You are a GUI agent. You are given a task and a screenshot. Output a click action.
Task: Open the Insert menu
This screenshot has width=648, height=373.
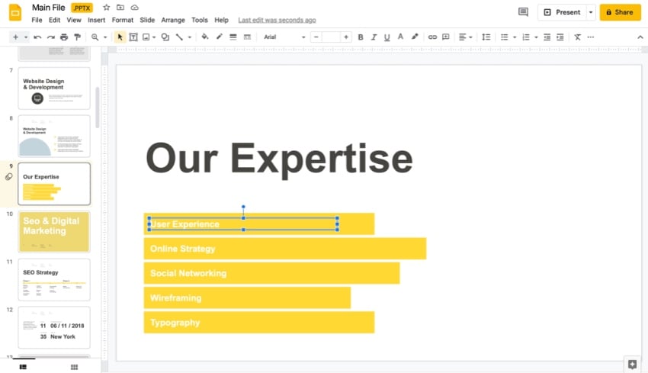[96, 20]
